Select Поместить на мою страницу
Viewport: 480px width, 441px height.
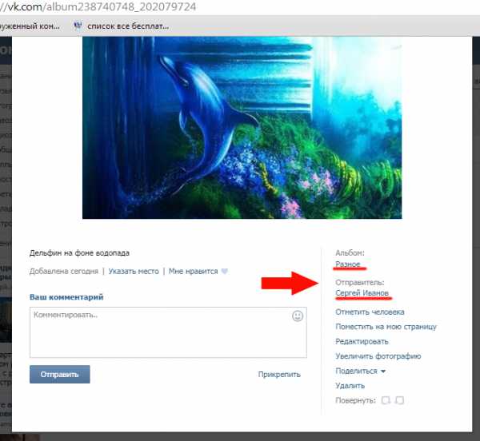(x=386, y=327)
